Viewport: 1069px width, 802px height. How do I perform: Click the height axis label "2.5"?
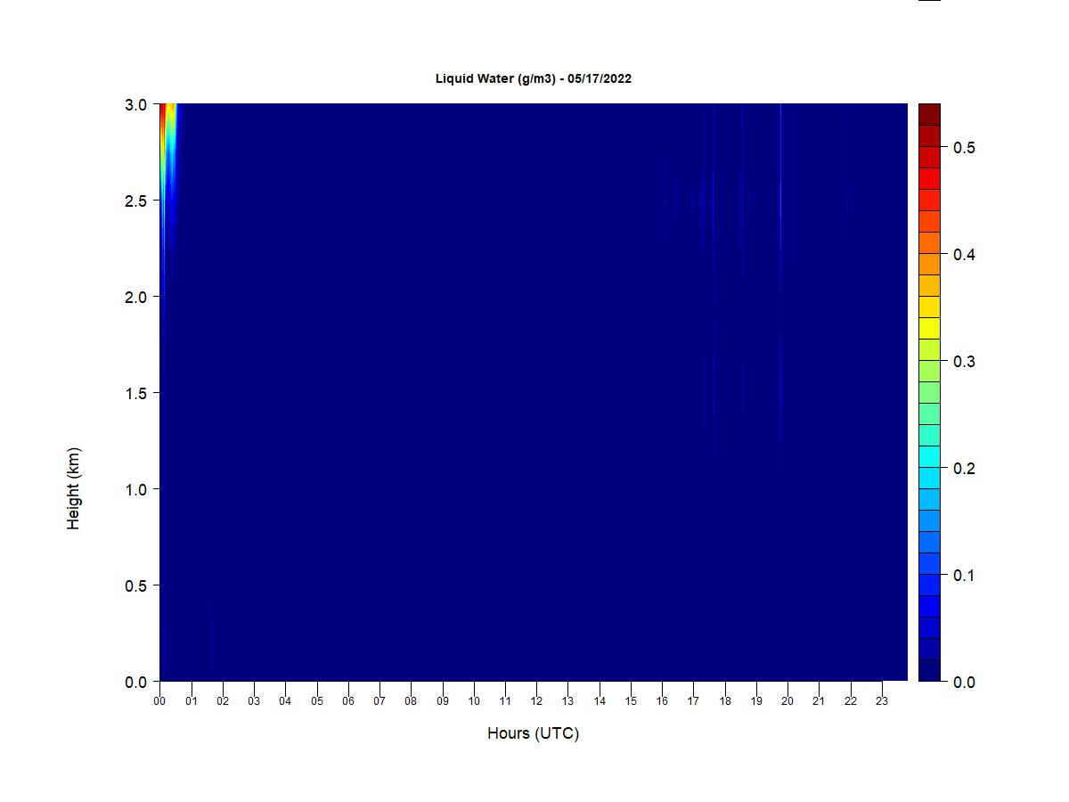tap(136, 200)
